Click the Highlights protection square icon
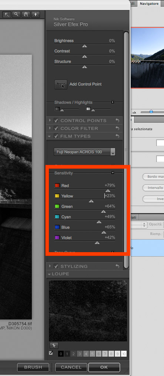This screenshot has width=164, height=376. pyautogui.click(x=88, y=109)
